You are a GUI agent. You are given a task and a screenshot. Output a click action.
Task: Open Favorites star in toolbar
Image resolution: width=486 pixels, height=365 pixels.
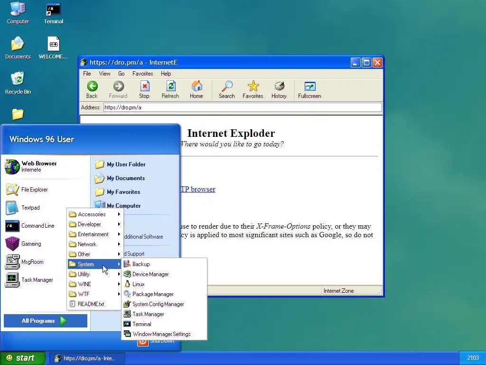point(253,90)
